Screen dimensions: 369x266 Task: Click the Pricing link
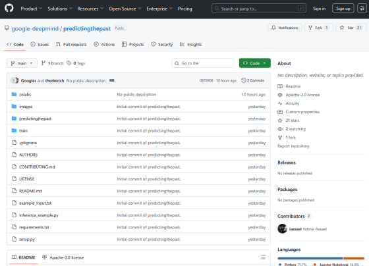184,9
